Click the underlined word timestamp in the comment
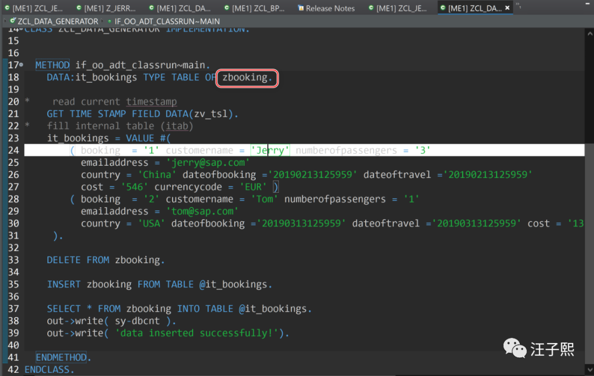The width and height of the screenshot is (594, 376). point(152,102)
